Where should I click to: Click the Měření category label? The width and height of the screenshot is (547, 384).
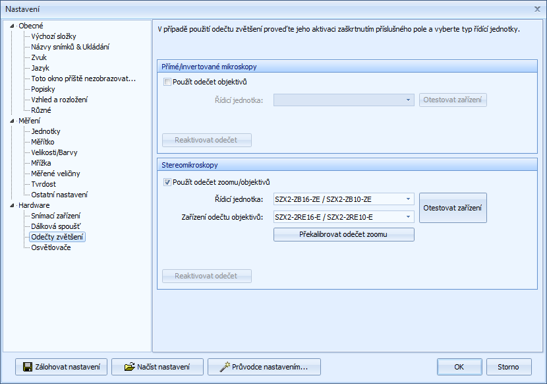pyautogui.click(x=29, y=121)
